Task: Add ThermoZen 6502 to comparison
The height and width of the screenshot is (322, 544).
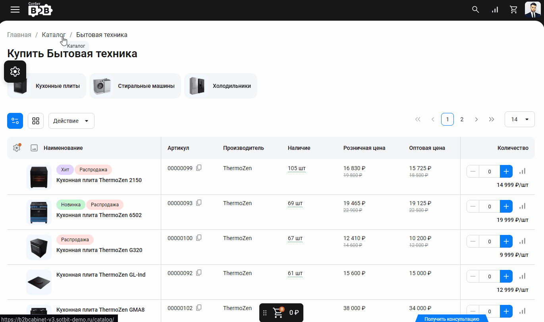Action: pos(522,206)
